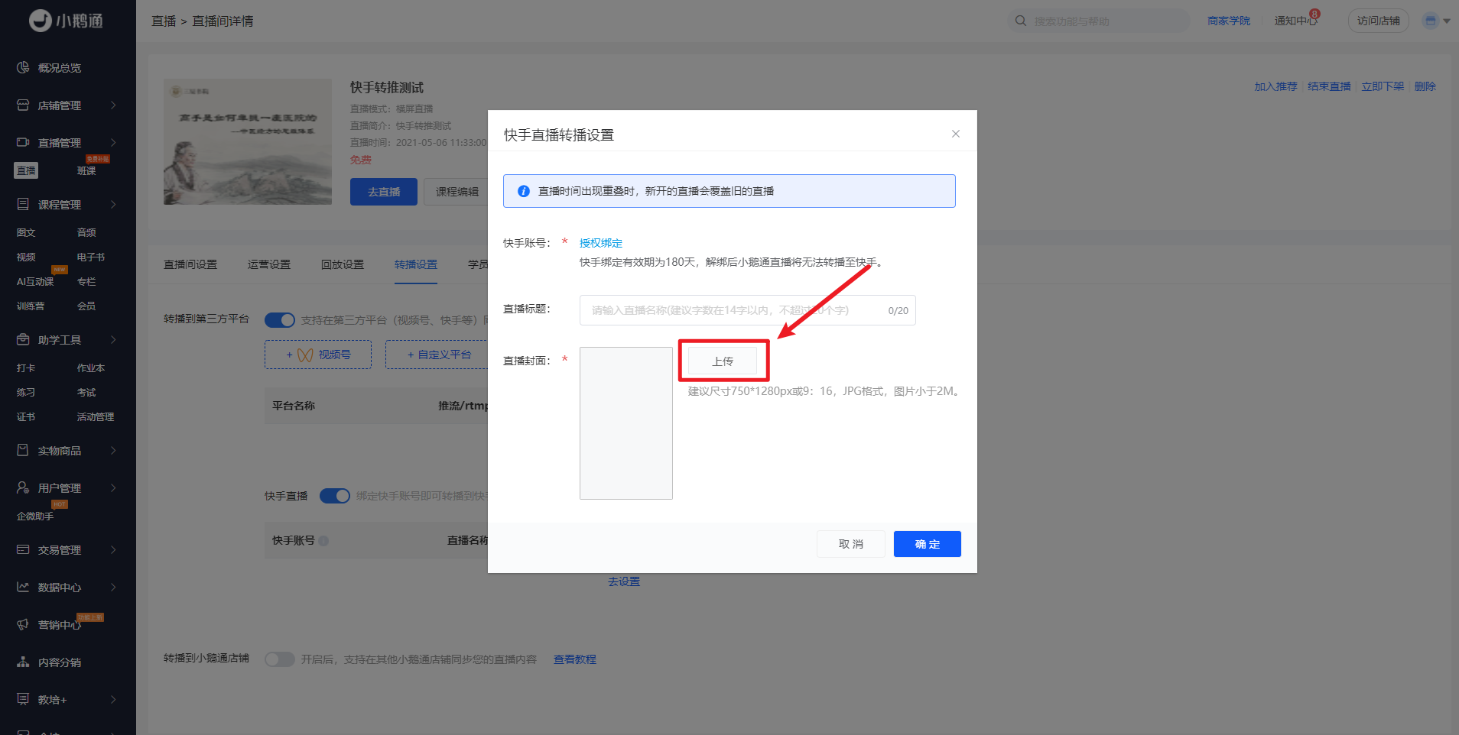The width and height of the screenshot is (1459, 735).
Task: Click the 课程编辑 button
Action: (457, 192)
